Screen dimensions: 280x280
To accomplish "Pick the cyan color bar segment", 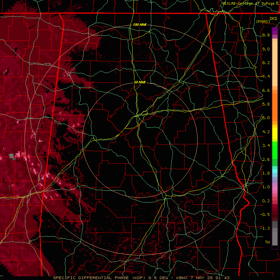I will click(x=275, y=171).
